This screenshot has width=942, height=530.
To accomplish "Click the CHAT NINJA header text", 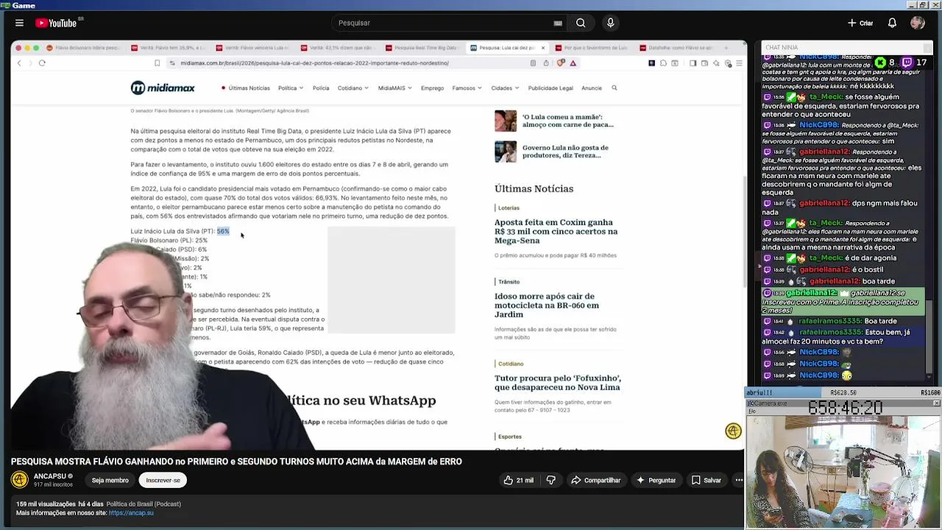I will pos(782,48).
